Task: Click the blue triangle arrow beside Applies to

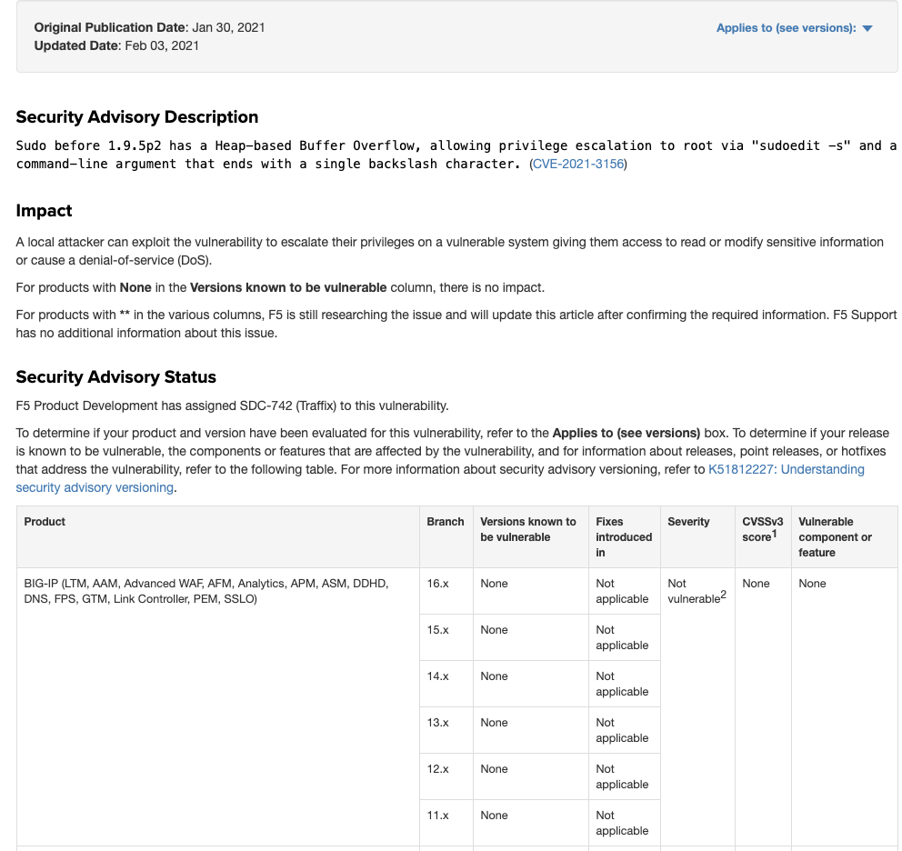Action: click(867, 28)
